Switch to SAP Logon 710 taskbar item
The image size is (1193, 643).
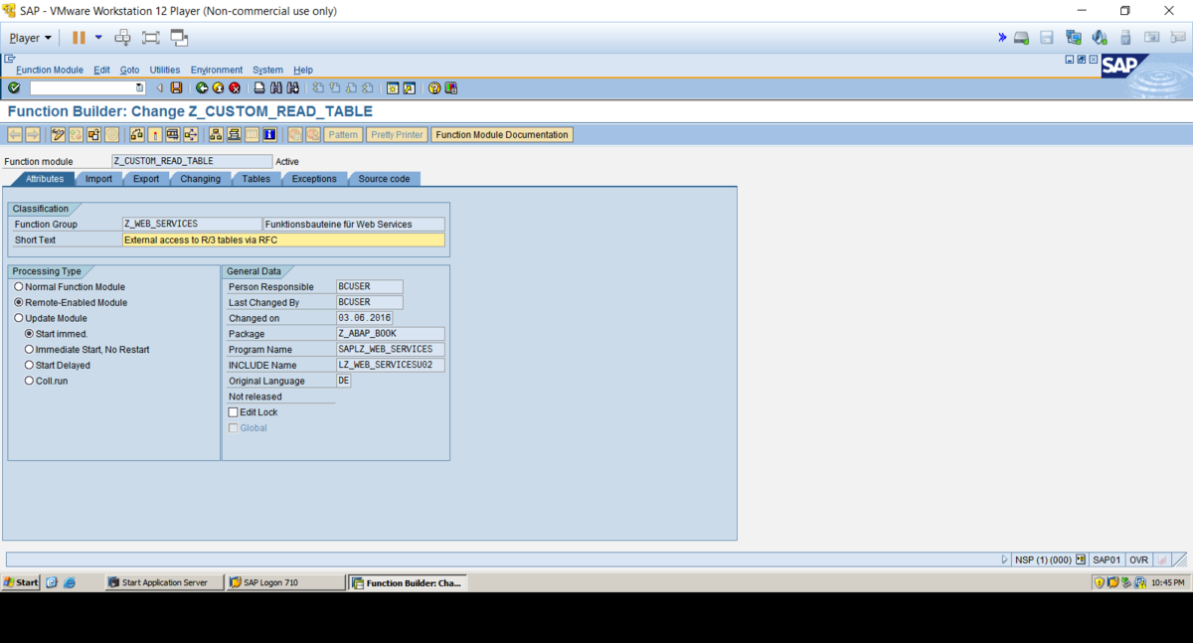coord(285,582)
